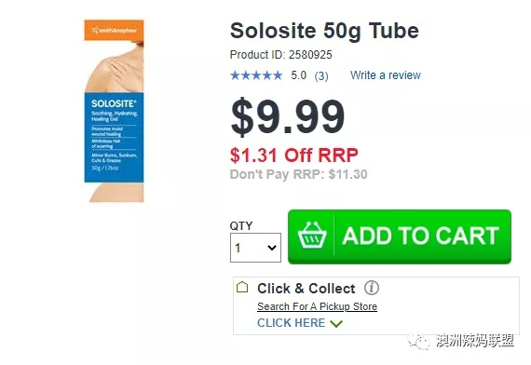Image resolution: width=531 pixels, height=365 pixels.
Task: Open the Write a review link
Action: coord(386,75)
